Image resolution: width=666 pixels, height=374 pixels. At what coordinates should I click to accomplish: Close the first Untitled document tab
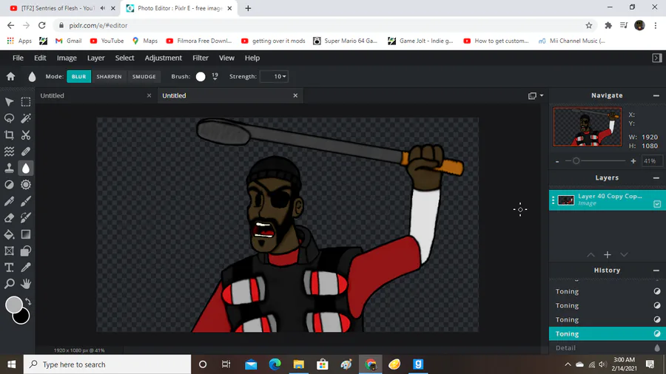149,96
